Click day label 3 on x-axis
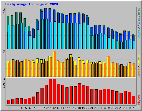The image size is (142, 111). point(17,108)
